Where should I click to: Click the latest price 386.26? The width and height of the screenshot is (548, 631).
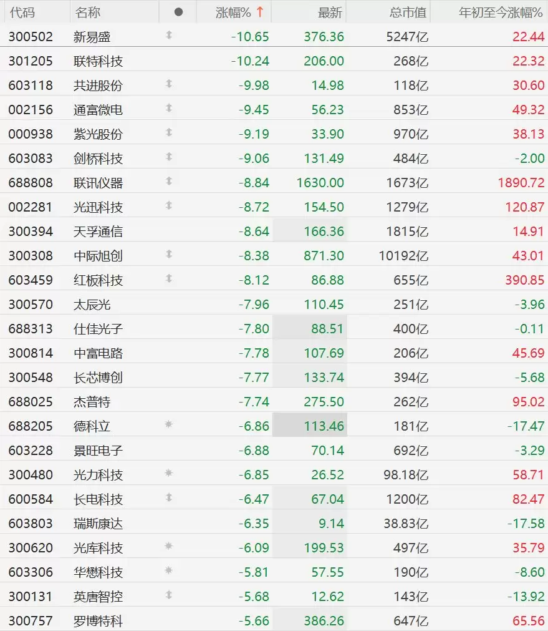pyautogui.click(x=324, y=621)
